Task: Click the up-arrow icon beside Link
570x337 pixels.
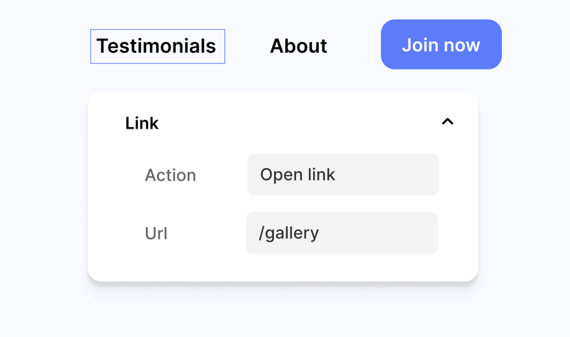Action: point(447,122)
